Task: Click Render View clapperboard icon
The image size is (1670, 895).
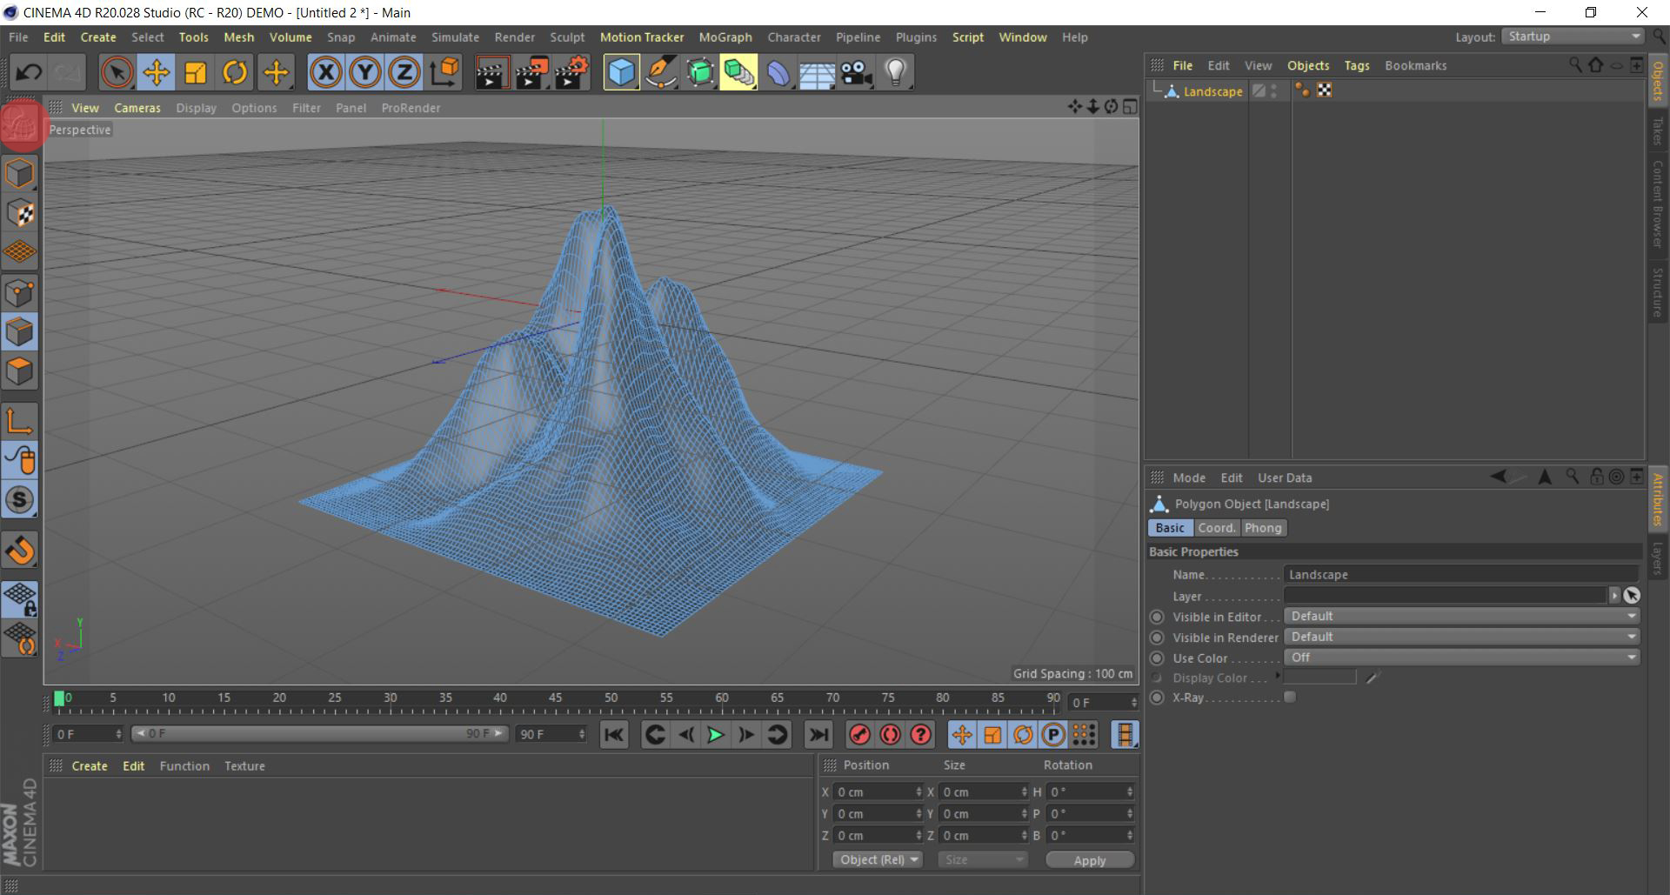Action: tap(491, 72)
